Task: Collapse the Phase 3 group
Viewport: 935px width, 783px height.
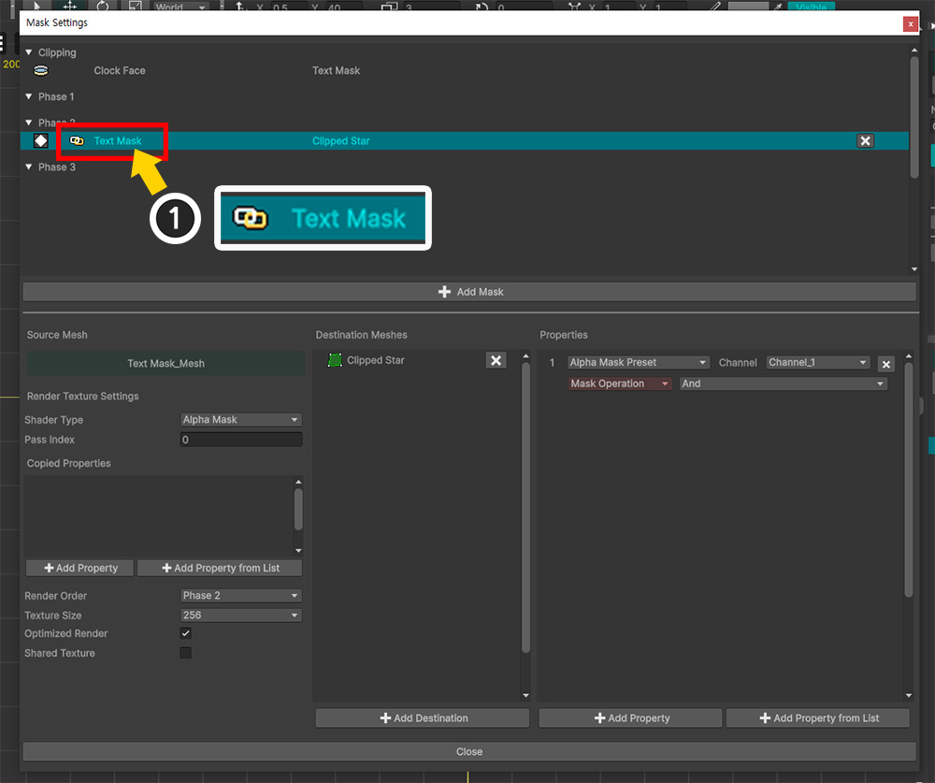Action: [x=29, y=167]
